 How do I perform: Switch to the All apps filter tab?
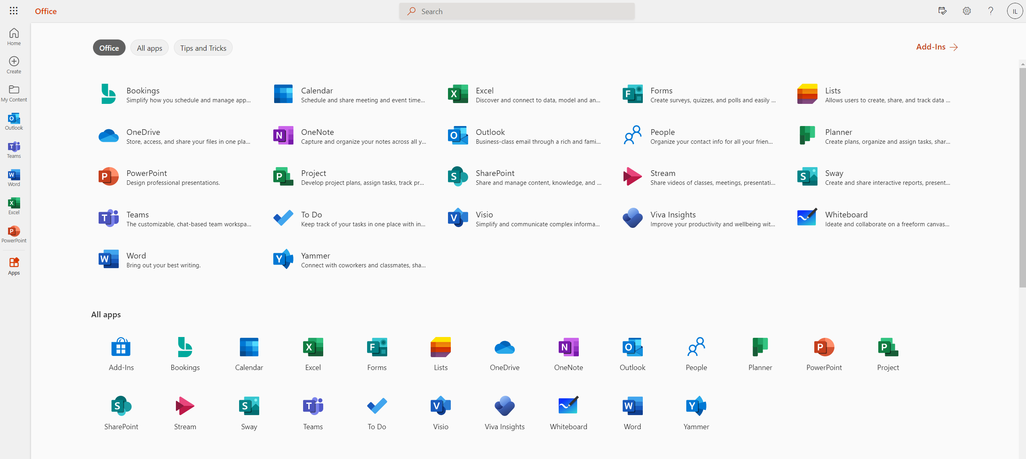pyautogui.click(x=149, y=48)
